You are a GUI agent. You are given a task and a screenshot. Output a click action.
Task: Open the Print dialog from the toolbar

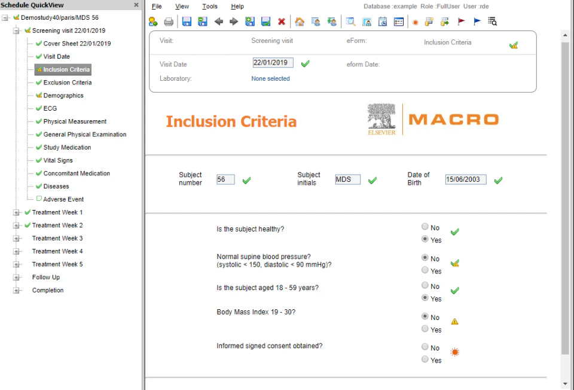click(x=168, y=22)
